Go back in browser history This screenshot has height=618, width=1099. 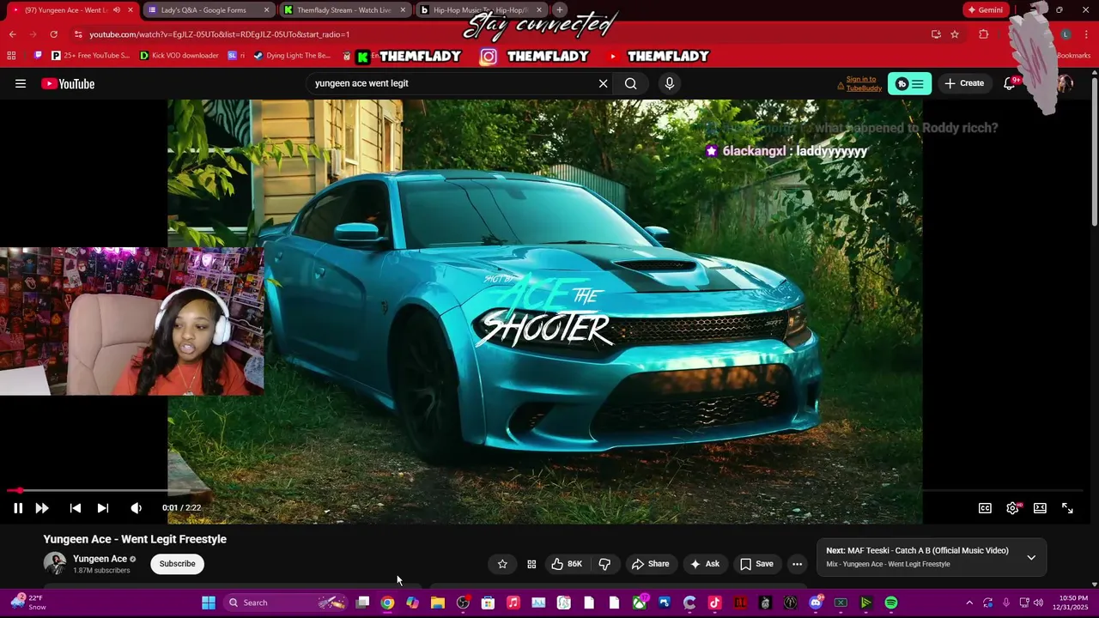12,34
